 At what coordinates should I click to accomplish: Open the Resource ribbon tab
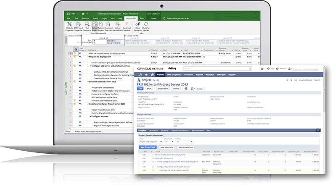[85, 18]
